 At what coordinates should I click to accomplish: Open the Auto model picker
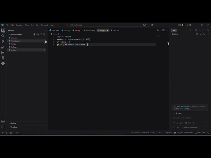pos(188,123)
